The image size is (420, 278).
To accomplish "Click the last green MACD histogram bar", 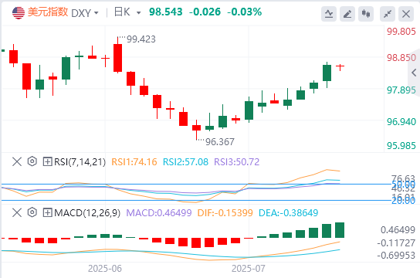I will pyautogui.click(x=340, y=230).
